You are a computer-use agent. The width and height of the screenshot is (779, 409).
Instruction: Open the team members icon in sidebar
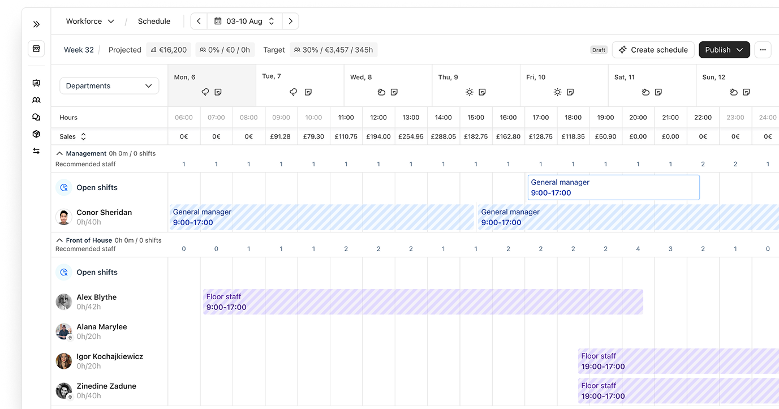36,100
